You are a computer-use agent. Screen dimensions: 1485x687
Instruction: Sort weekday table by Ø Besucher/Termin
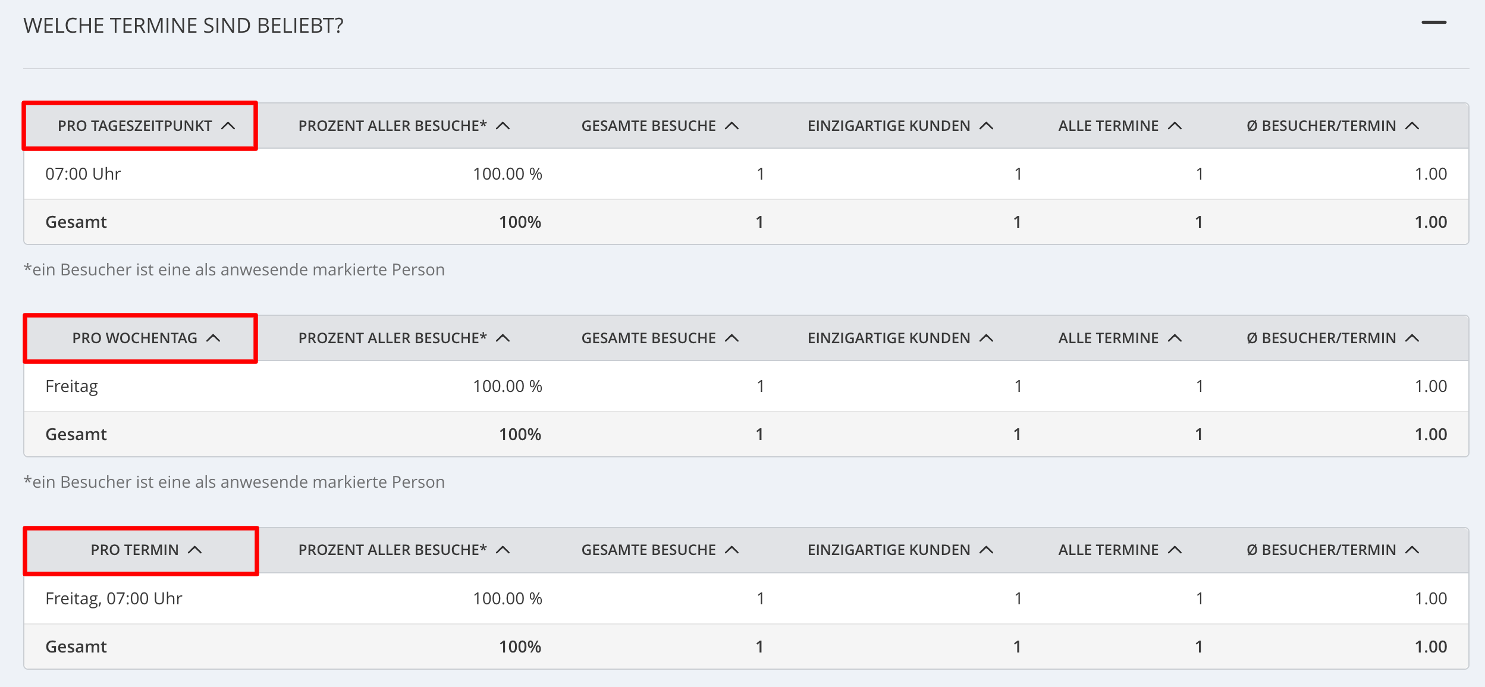1333,338
